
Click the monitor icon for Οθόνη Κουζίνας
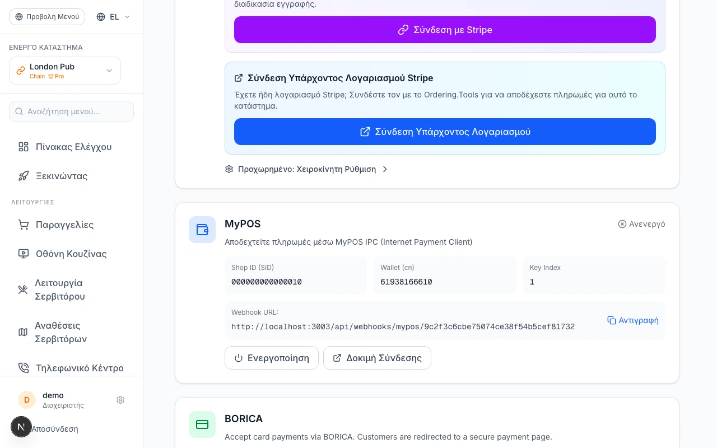(x=24, y=254)
